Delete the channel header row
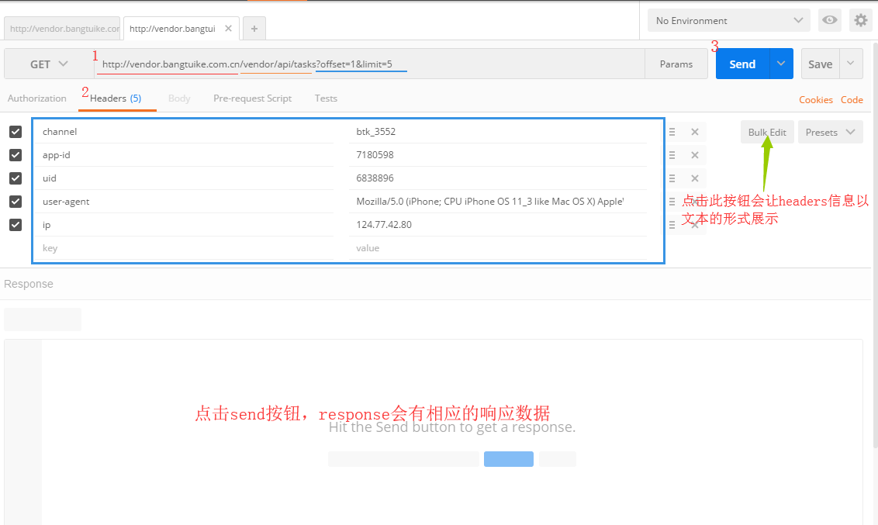The width and height of the screenshot is (878, 525). point(694,132)
